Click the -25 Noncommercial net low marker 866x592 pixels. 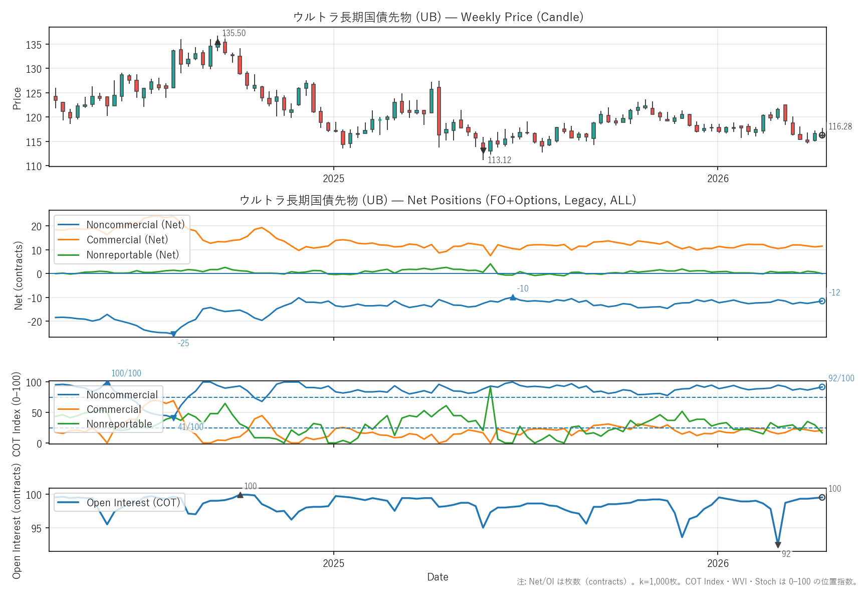pos(173,334)
